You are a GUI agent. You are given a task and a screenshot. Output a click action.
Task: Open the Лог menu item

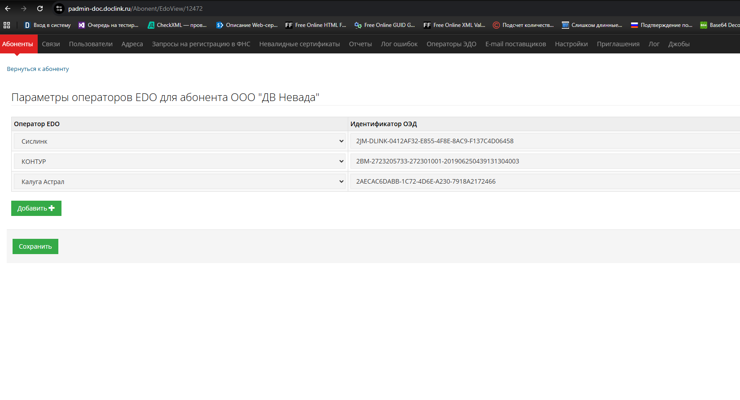pyautogui.click(x=654, y=44)
